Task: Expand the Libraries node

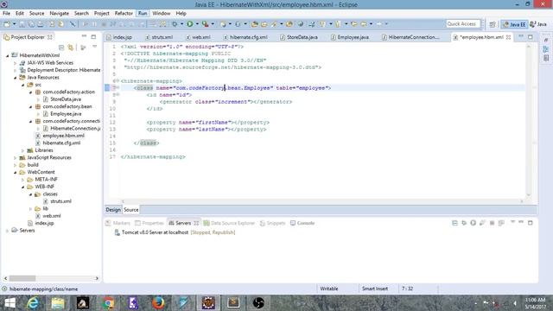Action: click(x=22, y=150)
